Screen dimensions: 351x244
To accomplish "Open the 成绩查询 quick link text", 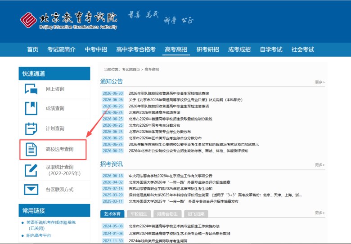I will [55, 108].
